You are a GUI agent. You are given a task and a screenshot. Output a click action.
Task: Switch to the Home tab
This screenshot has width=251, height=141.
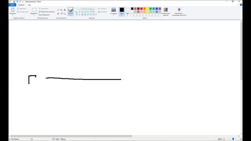pyautogui.click(x=21, y=5)
